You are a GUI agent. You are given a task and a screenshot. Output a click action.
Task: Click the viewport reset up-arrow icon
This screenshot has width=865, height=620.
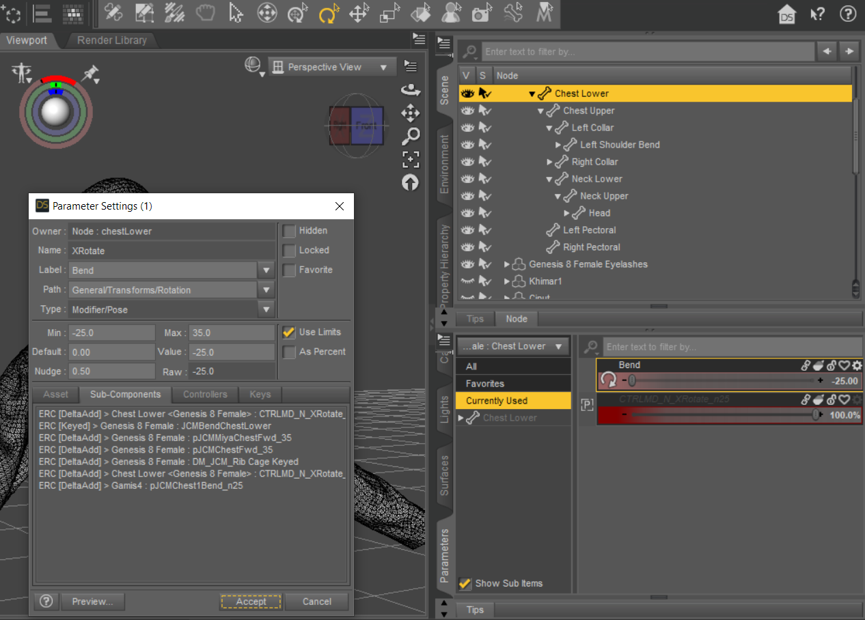pos(410,182)
